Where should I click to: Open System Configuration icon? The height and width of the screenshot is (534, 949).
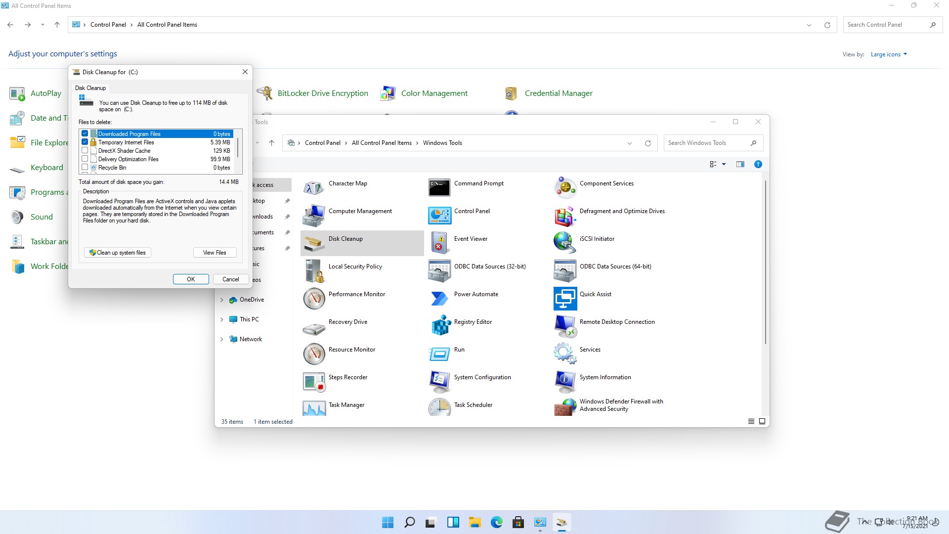[439, 382]
